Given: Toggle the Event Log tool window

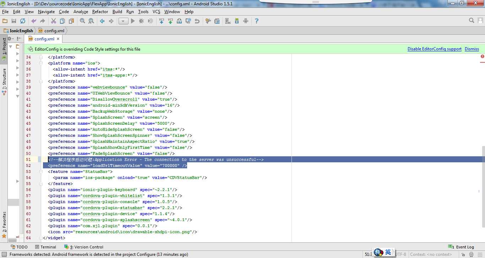Looking at the screenshot, I should [461, 247].
